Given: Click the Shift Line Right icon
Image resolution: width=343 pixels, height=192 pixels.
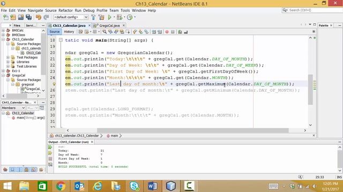Looking at the screenshot, I should tap(160, 32).
